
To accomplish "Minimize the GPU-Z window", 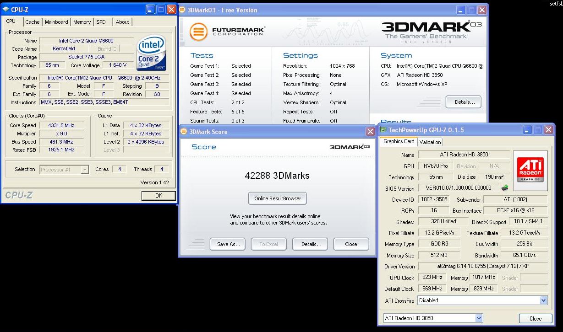I will pyautogui.click(x=527, y=130).
